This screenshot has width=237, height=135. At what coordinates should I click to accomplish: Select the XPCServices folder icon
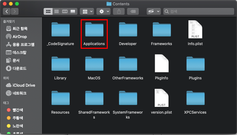(196, 98)
